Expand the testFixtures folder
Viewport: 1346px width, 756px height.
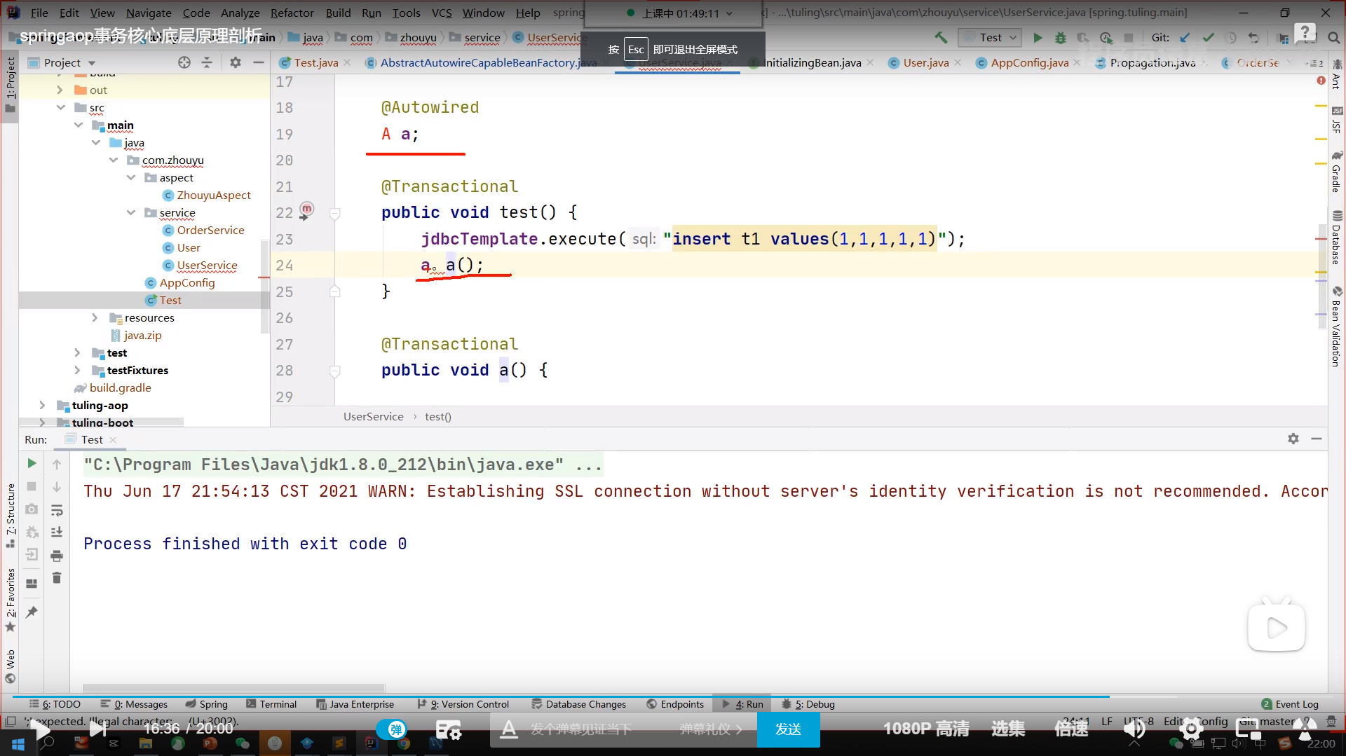(77, 370)
